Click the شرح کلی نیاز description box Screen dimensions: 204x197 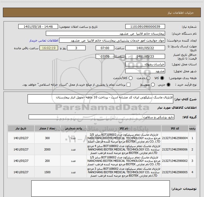(100, 99)
